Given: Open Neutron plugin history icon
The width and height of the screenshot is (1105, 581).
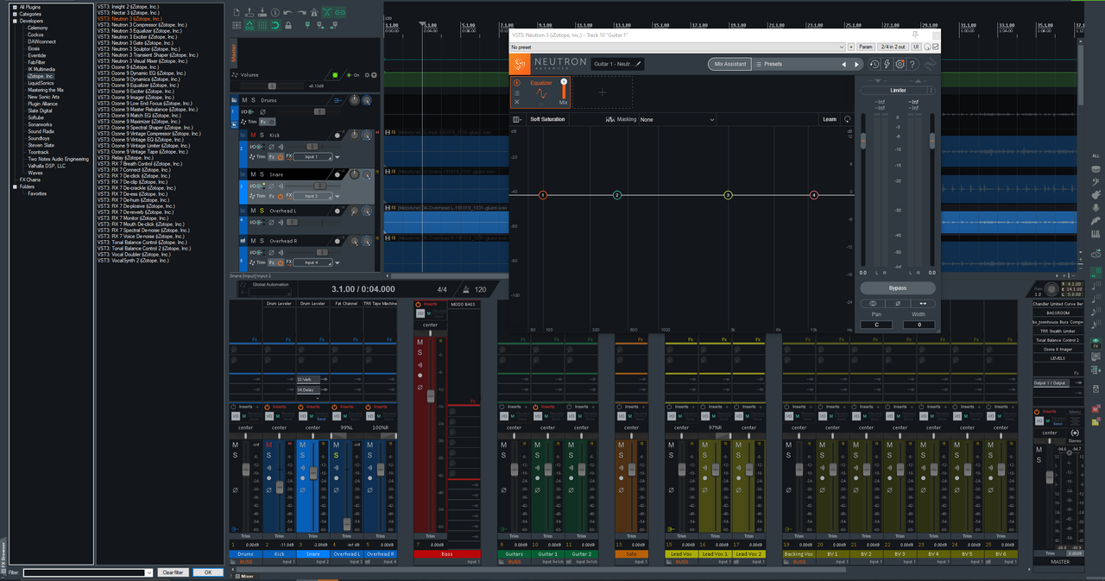Looking at the screenshot, I should [875, 64].
